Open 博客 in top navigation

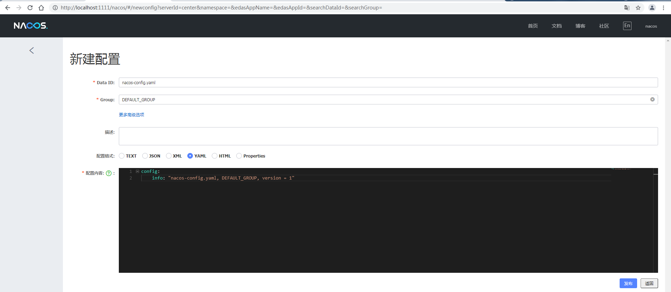click(x=580, y=26)
